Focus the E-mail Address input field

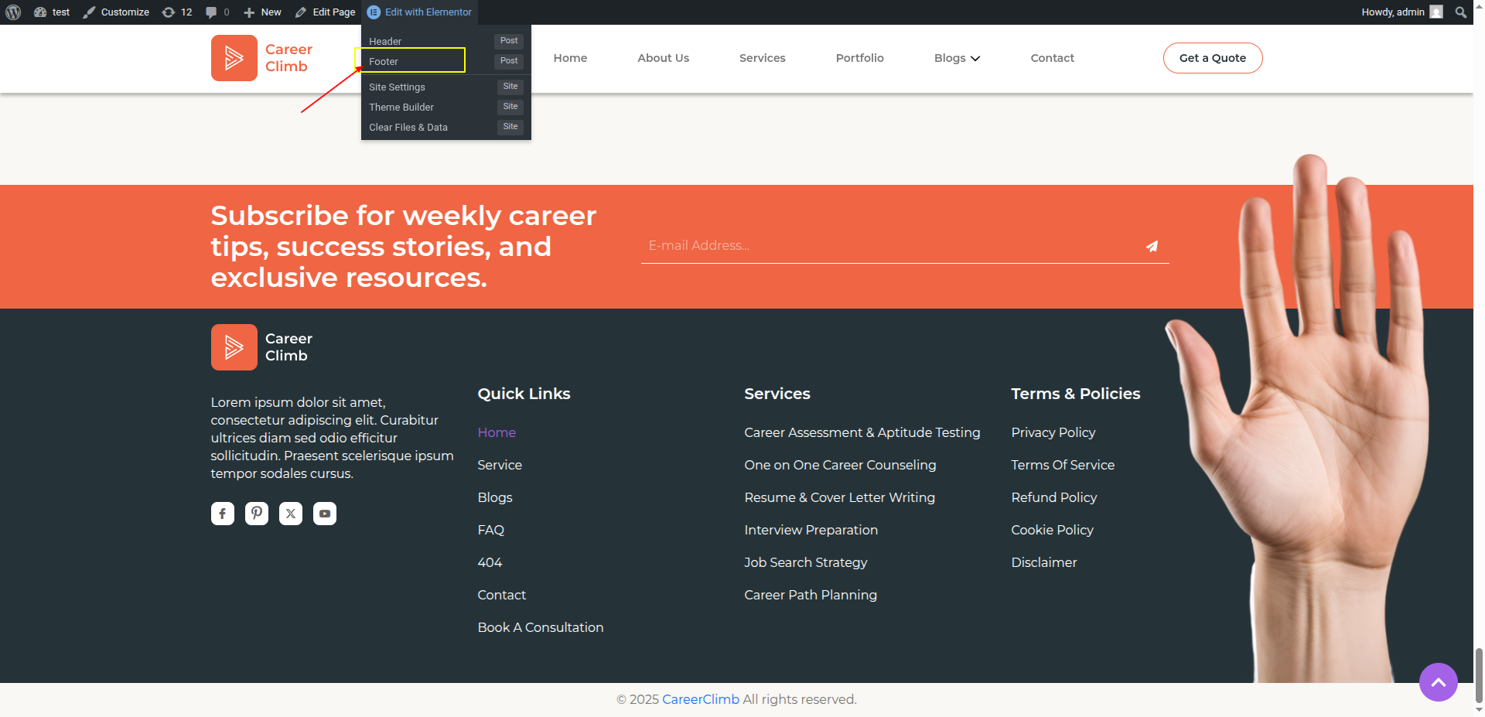tap(889, 246)
